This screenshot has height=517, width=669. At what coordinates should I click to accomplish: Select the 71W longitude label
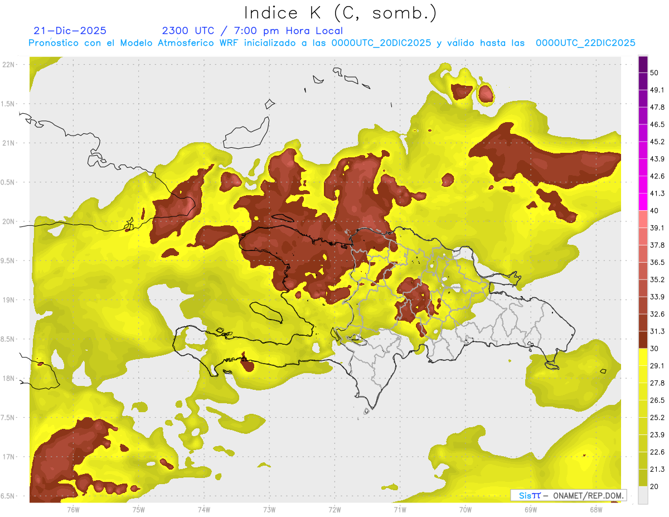coord(400,510)
